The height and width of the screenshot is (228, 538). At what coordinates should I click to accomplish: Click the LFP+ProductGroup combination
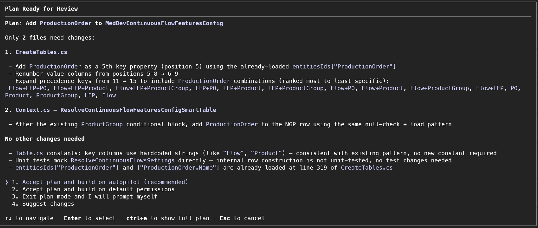pos(296,88)
